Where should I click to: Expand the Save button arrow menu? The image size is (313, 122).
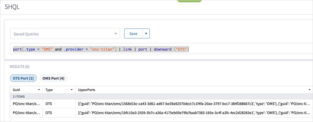[x=146, y=34]
